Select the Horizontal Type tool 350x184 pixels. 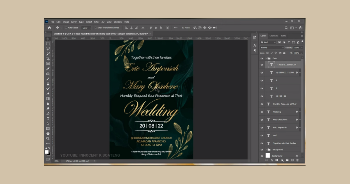[x=48, y=119]
